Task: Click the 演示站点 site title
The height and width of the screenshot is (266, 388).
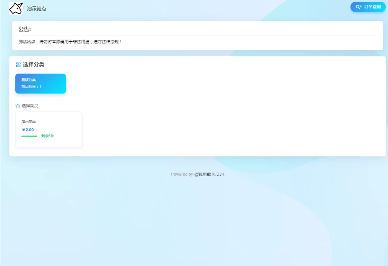Action: 37,9
